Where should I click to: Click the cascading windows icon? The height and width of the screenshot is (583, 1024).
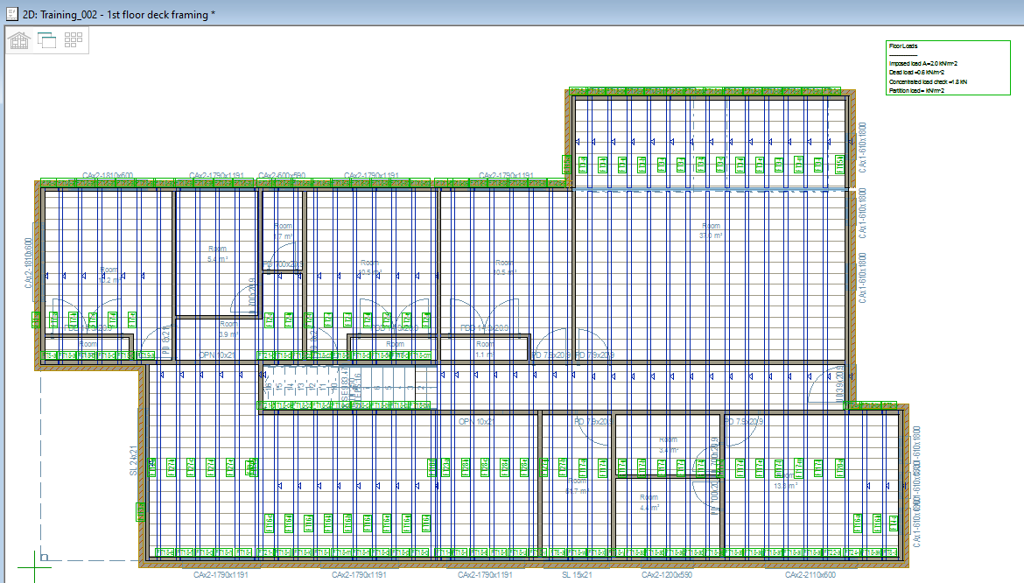(x=46, y=39)
